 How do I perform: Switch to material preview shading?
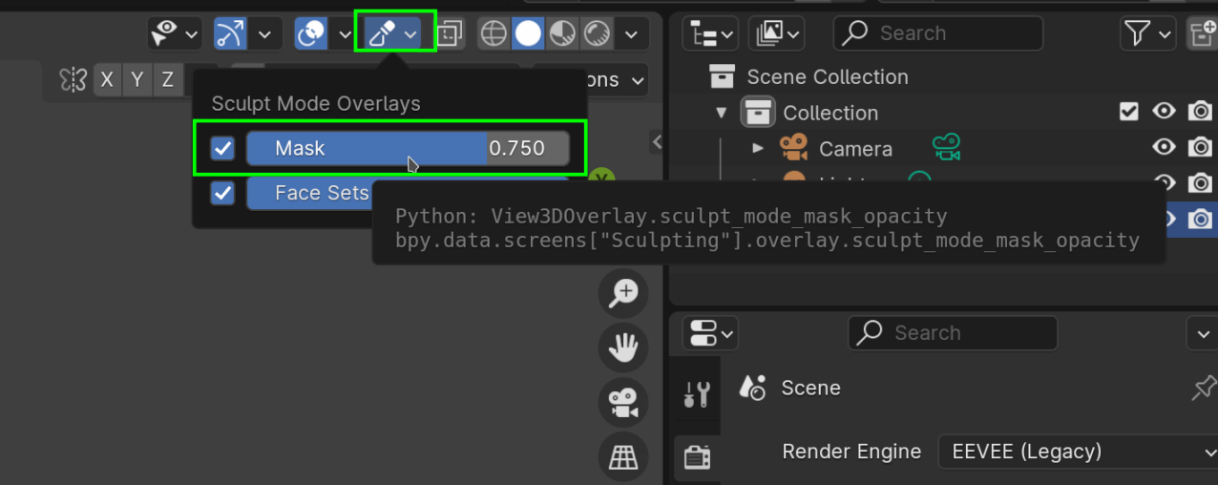point(563,34)
